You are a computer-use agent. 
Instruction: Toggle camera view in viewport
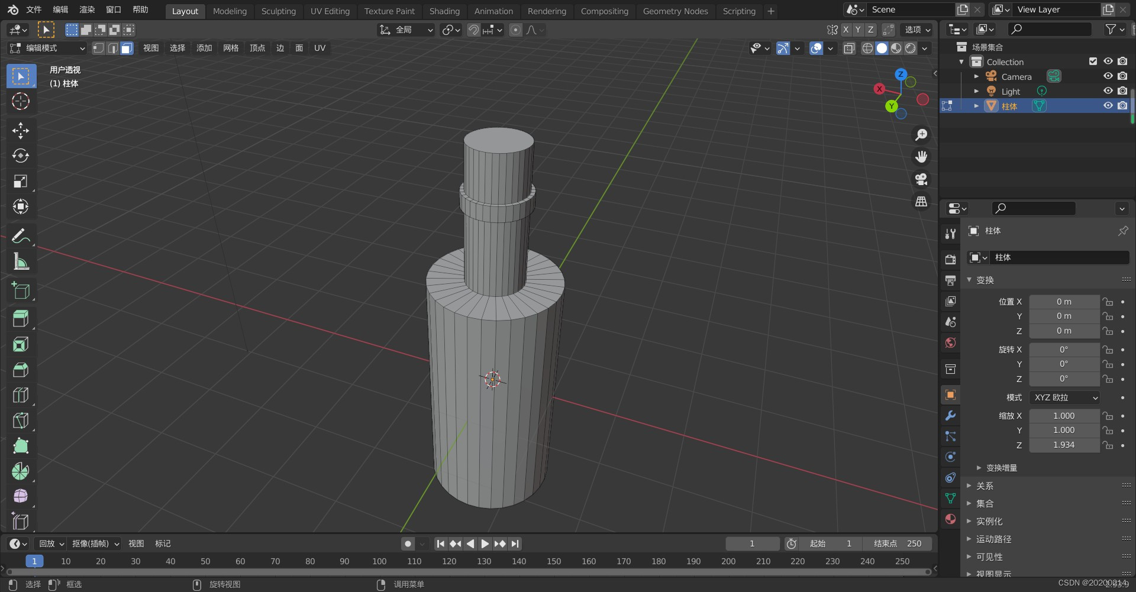(921, 179)
